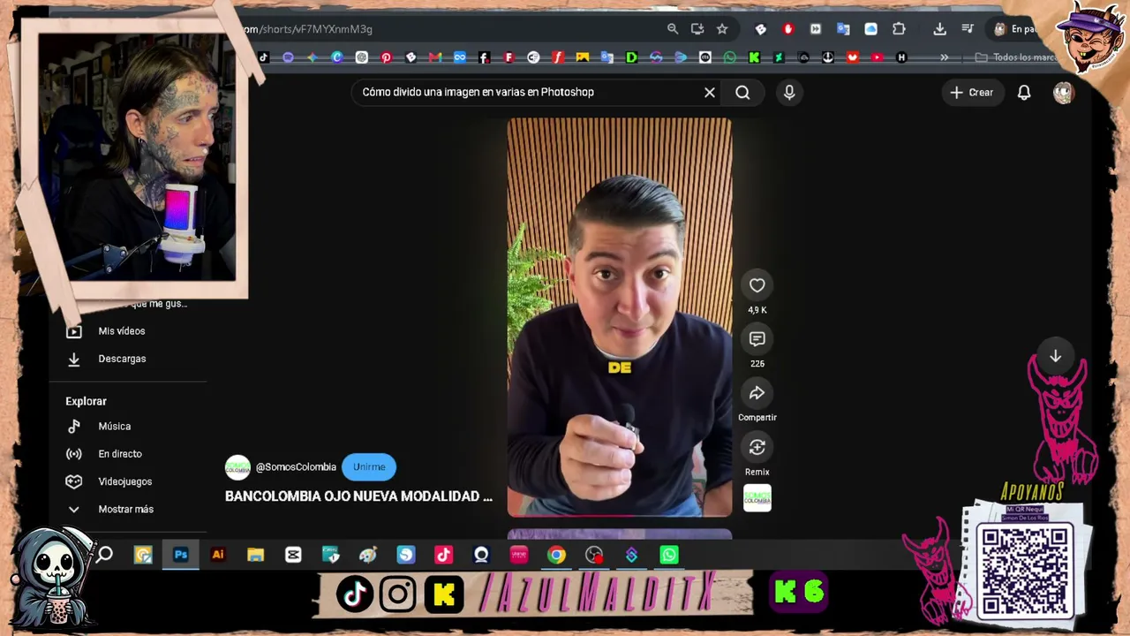1130x636 pixels.
Task: Open the Todos los marcadores bookmarks folder
Action: tap(1016, 57)
